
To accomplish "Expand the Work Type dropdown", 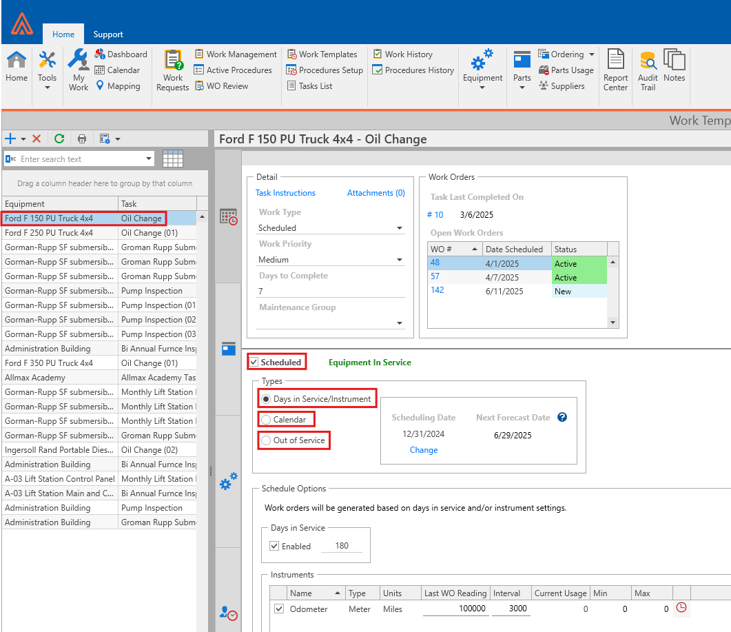I will (x=400, y=228).
